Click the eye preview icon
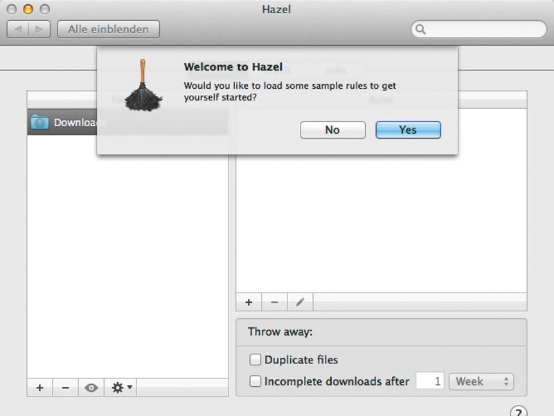 91,388
